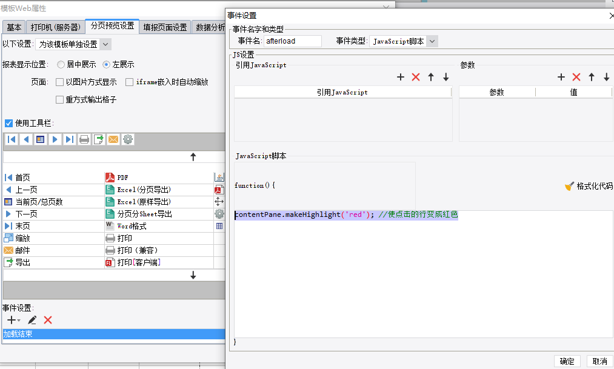The image size is (614, 369).
Task: Switch to 分页预览设置 tab
Action: click(x=112, y=26)
